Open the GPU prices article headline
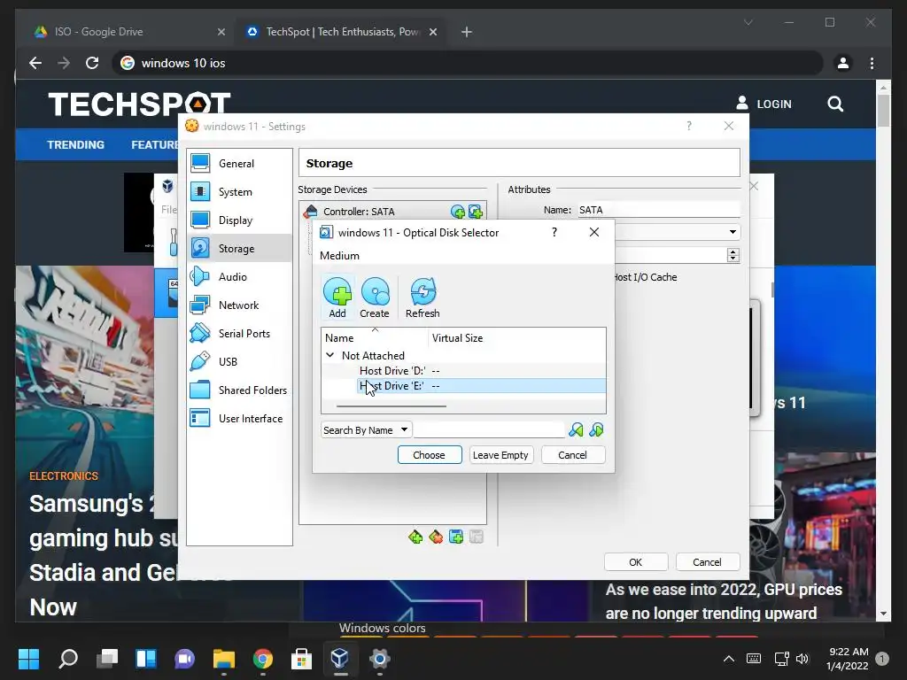This screenshot has height=680, width=907. pyautogui.click(x=723, y=601)
